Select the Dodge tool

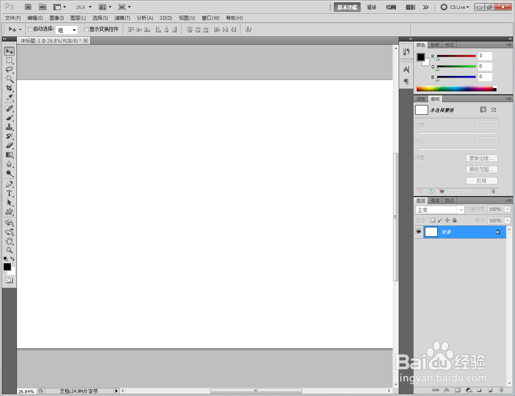pos(9,173)
